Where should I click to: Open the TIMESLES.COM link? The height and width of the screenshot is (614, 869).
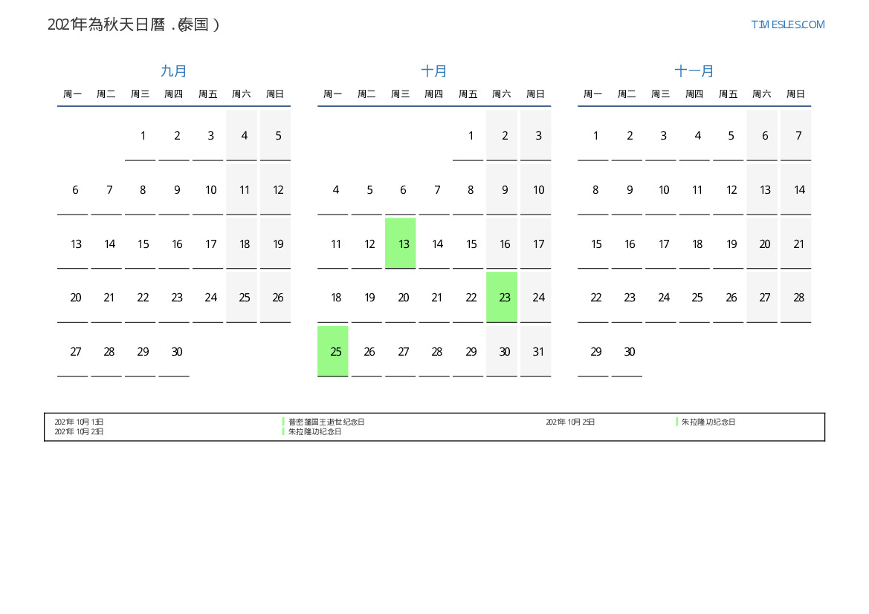[787, 25]
